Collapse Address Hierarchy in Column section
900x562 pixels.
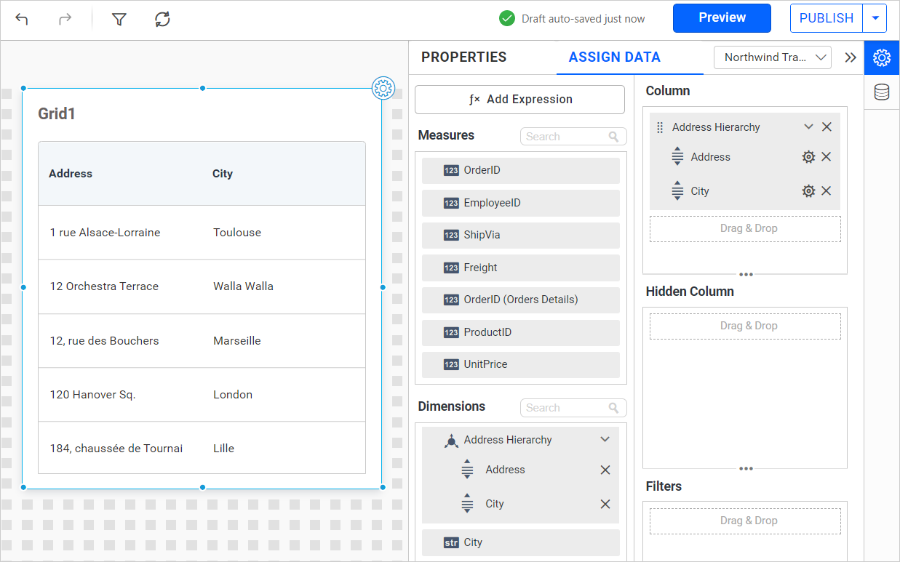click(x=808, y=127)
